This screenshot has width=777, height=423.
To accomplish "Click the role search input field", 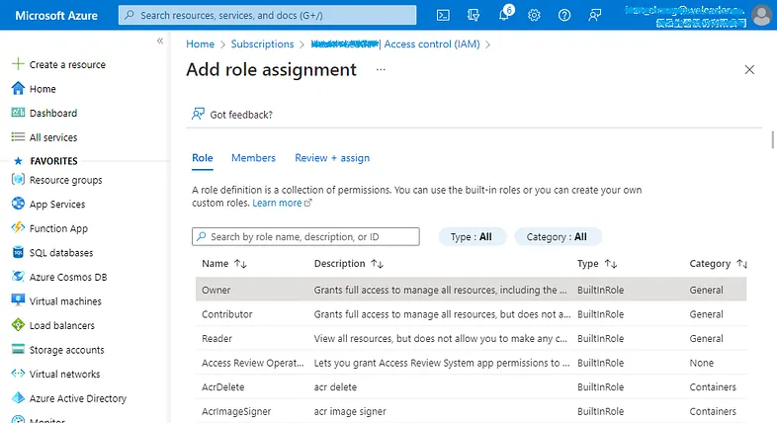I will [305, 237].
